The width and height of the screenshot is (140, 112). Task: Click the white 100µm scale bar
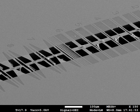[73, 107]
